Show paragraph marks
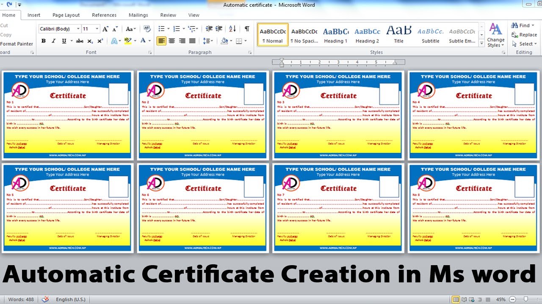Viewport: 542px width, 304px height. coord(246,29)
